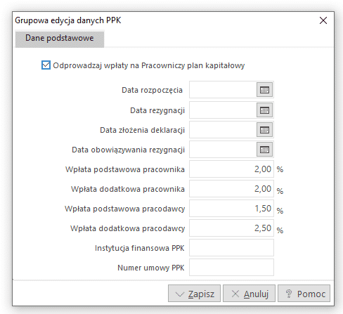343x314 pixels.
Task: Uncheck Odprowadzaj wpłaty na Pracowniczy plan kapitałowy
Action: point(46,65)
